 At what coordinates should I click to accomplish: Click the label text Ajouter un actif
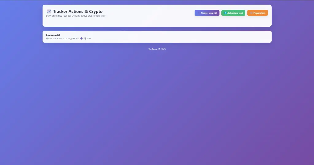[208, 13]
